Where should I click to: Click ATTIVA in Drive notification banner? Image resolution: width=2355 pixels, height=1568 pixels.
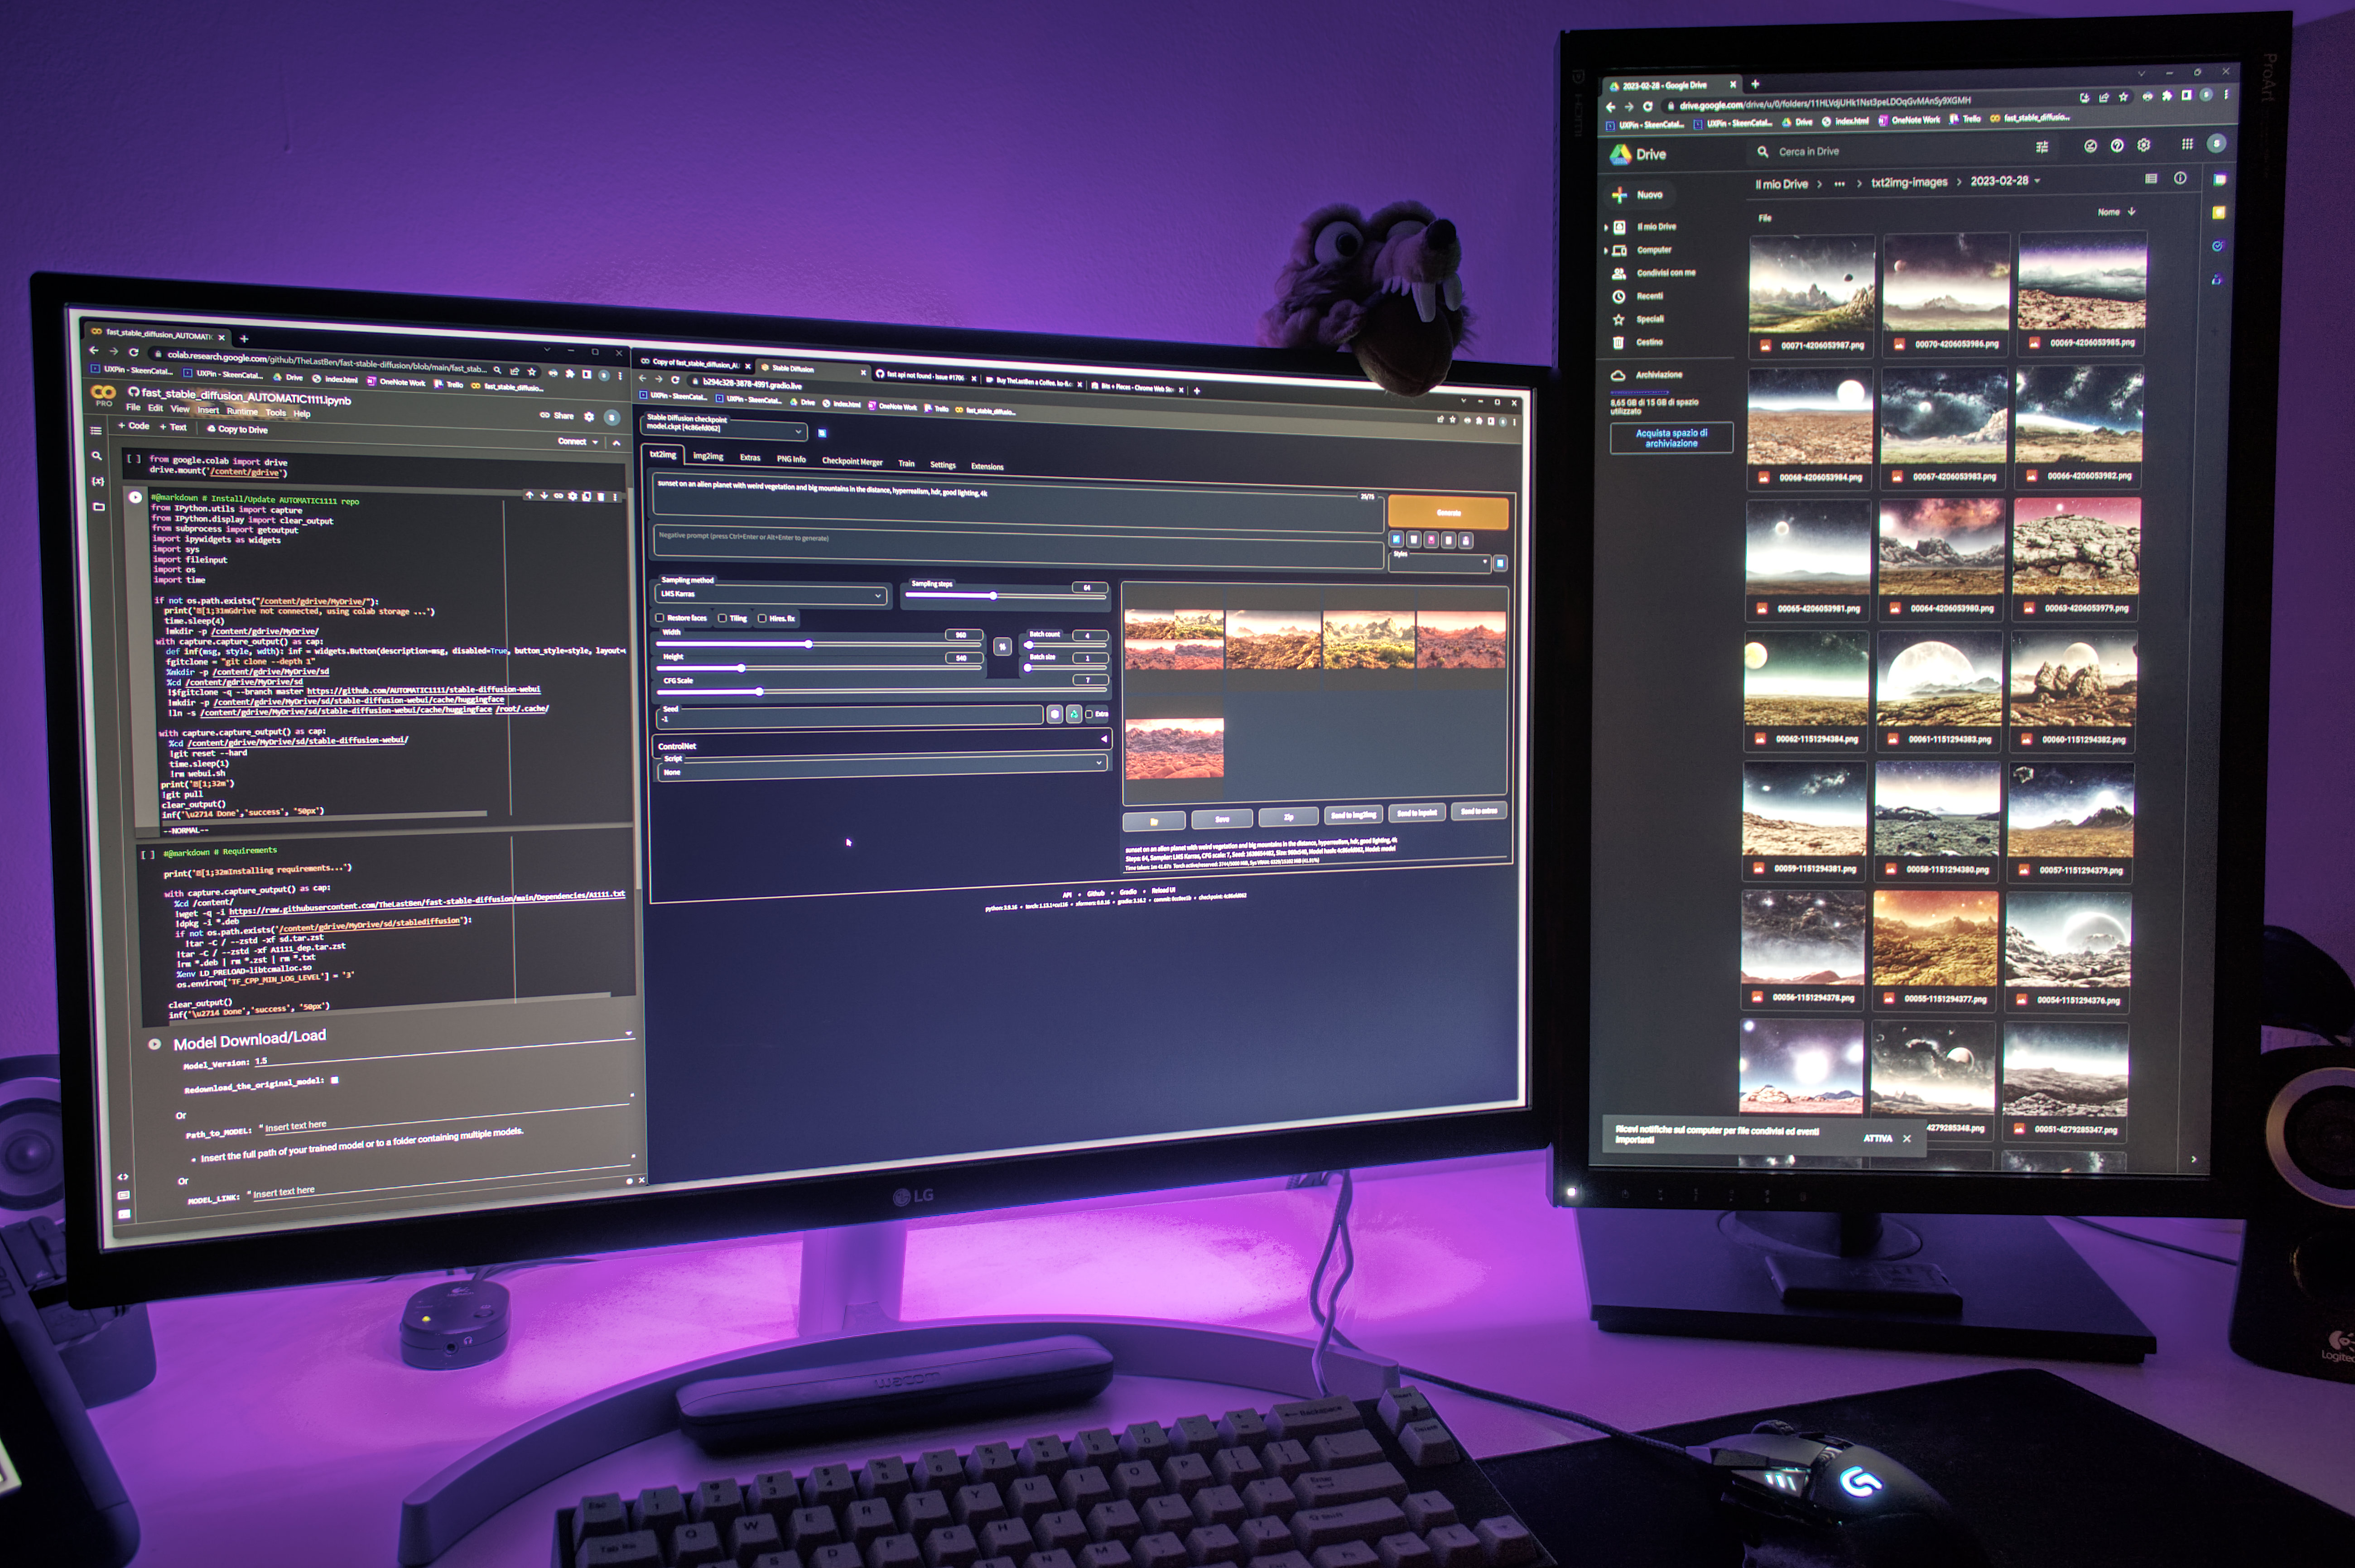click(1877, 1138)
